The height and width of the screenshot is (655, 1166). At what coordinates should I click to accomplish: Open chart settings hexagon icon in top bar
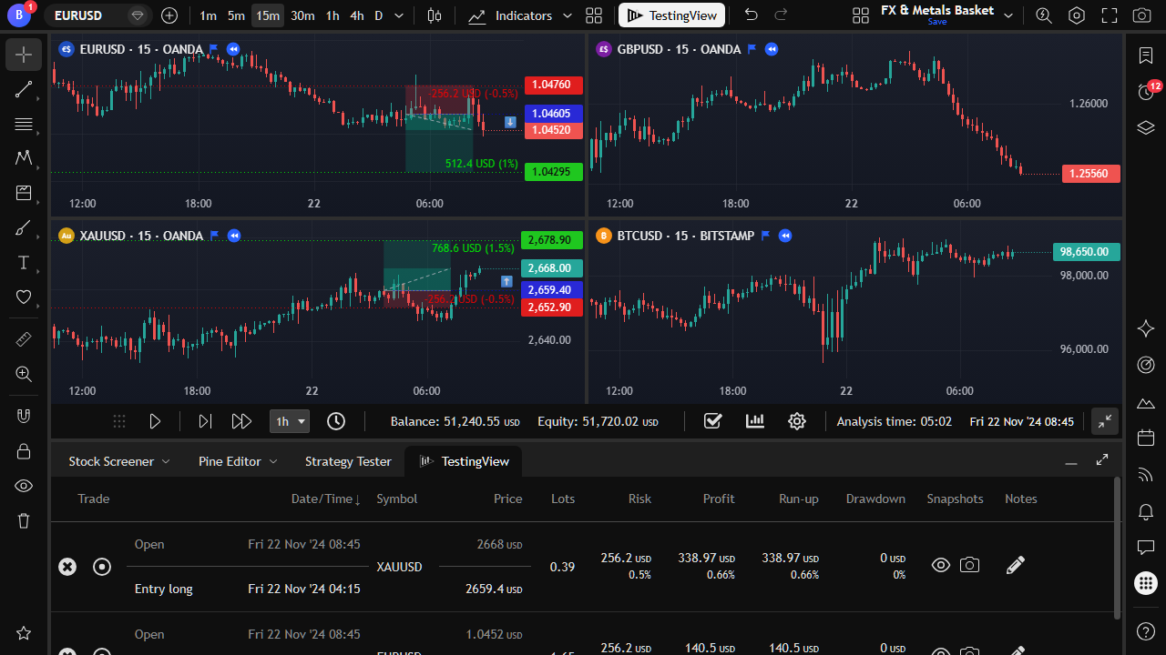(x=1077, y=15)
